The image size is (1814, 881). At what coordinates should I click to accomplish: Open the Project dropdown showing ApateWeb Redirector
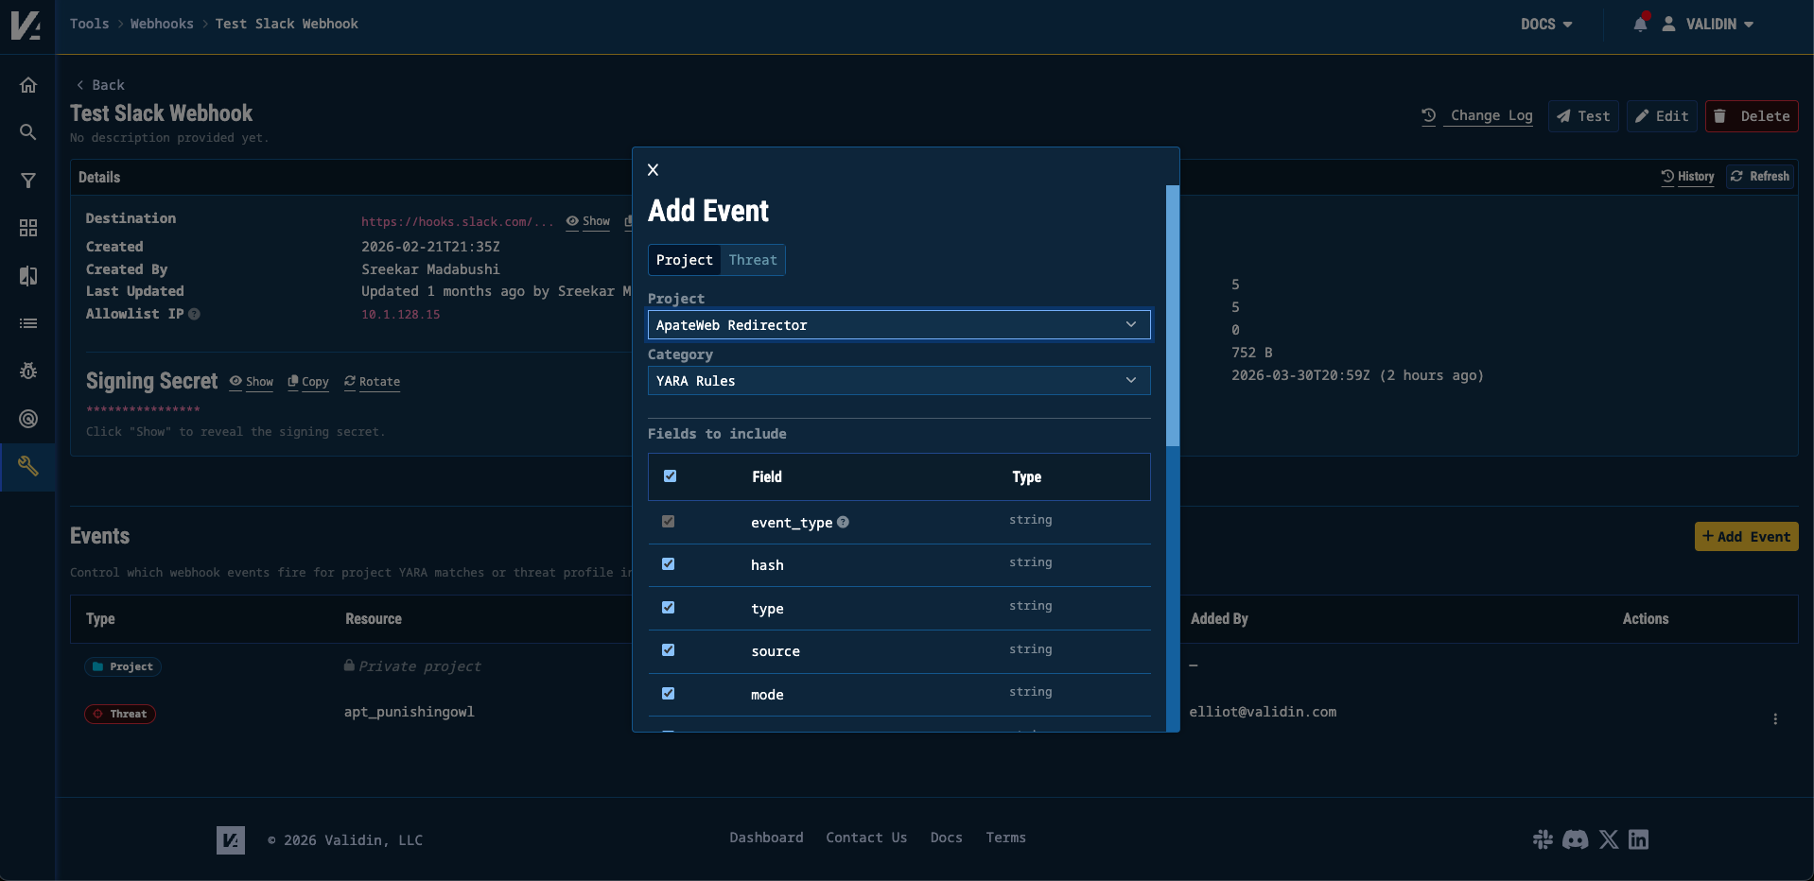[x=898, y=324]
